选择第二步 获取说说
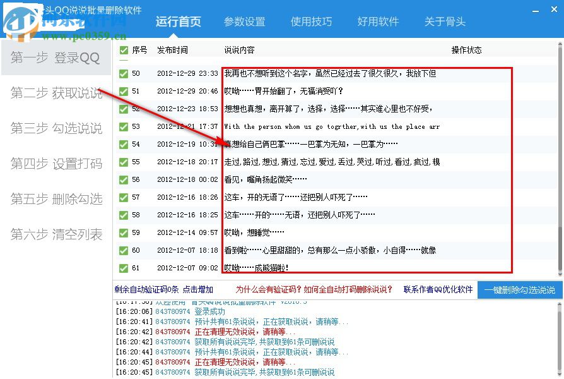Screen dimensions: 564x379 pyautogui.click(x=56, y=93)
